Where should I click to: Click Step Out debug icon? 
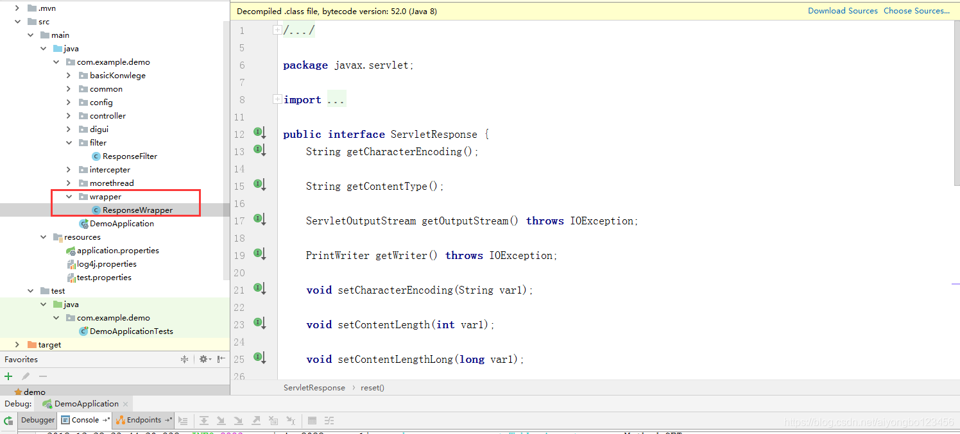256,421
